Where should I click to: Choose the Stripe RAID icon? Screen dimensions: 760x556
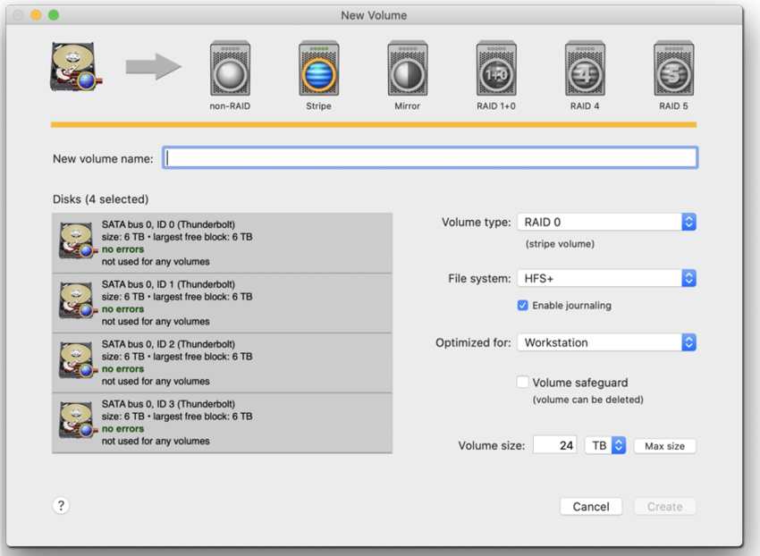[x=318, y=70]
